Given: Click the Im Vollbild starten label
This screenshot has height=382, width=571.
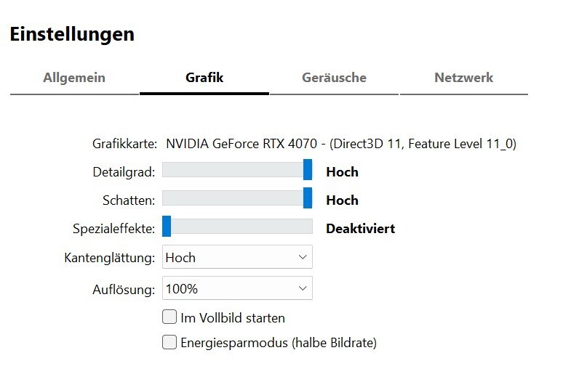Looking at the screenshot, I should (x=233, y=318).
